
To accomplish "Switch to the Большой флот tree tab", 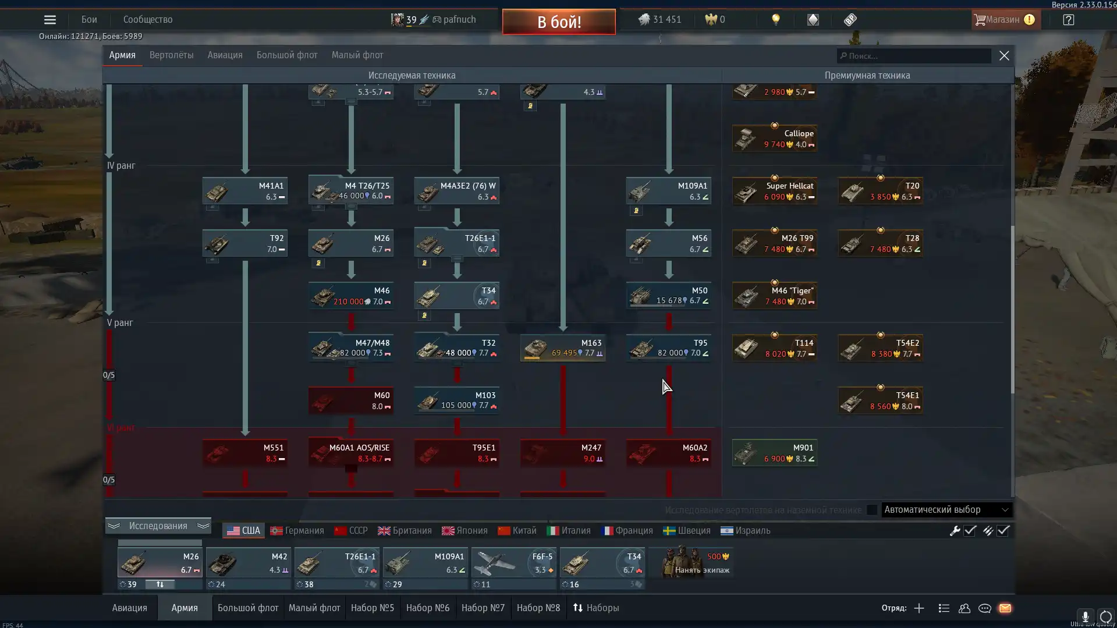I will coord(287,55).
